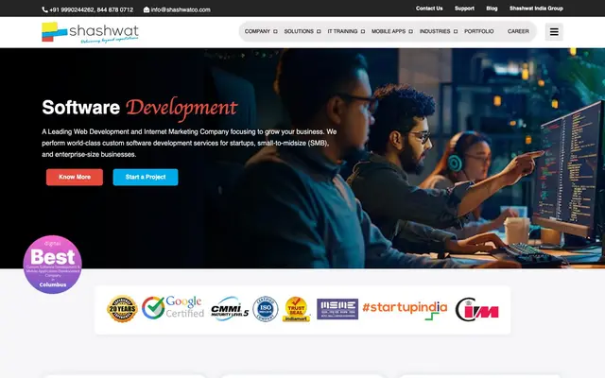Open the MOBILE APPS menu

pyautogui.click(x=389, y=31)
